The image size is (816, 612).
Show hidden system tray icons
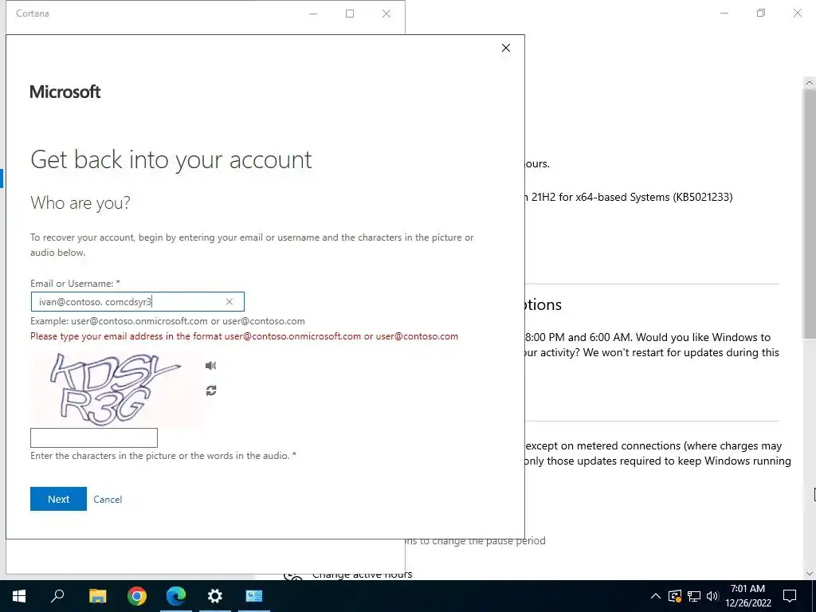[x=656, y=596]
